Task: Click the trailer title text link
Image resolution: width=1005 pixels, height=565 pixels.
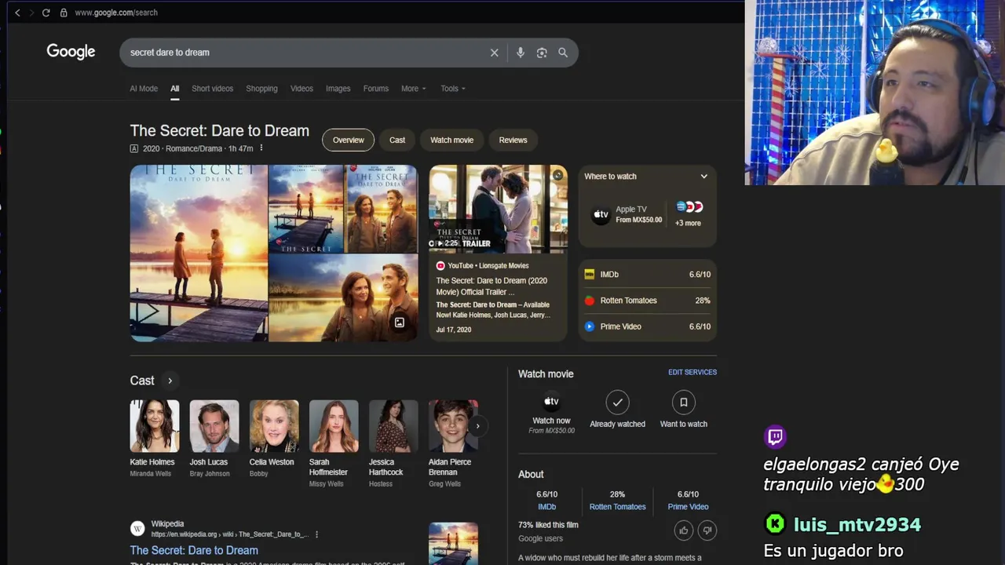Action: click(492, 286)
